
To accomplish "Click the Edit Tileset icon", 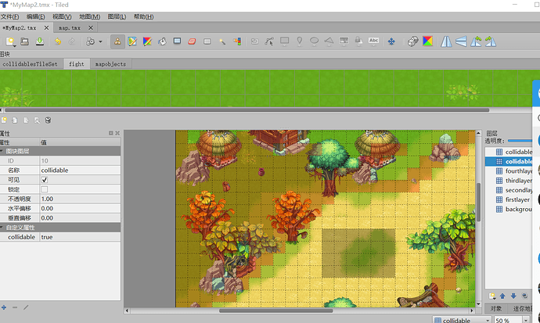I will pyautogui.click(x=37, y=120).
